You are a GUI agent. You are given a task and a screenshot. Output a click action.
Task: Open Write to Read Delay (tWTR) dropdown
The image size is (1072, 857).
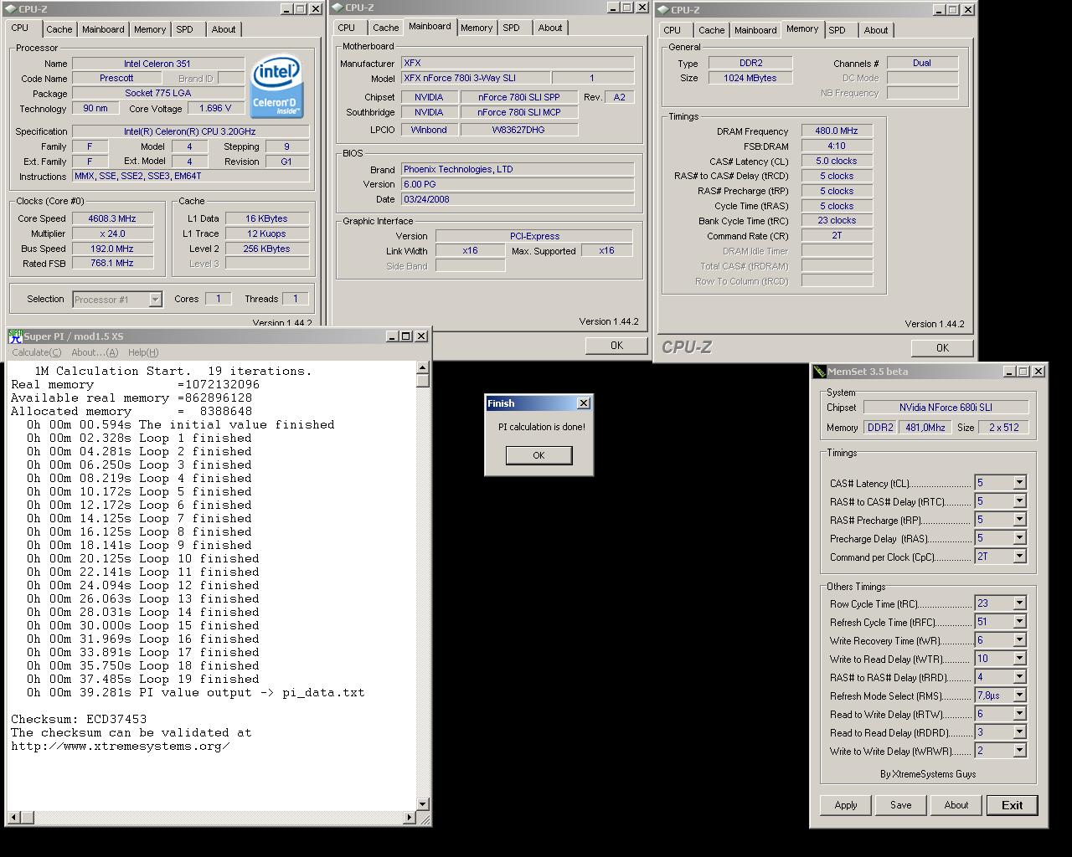point(1019,659)
